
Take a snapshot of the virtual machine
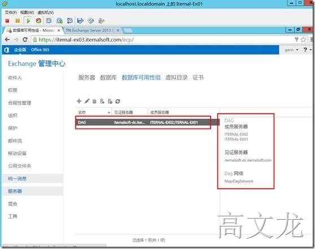pyautogui.click(x=49, y=21)
